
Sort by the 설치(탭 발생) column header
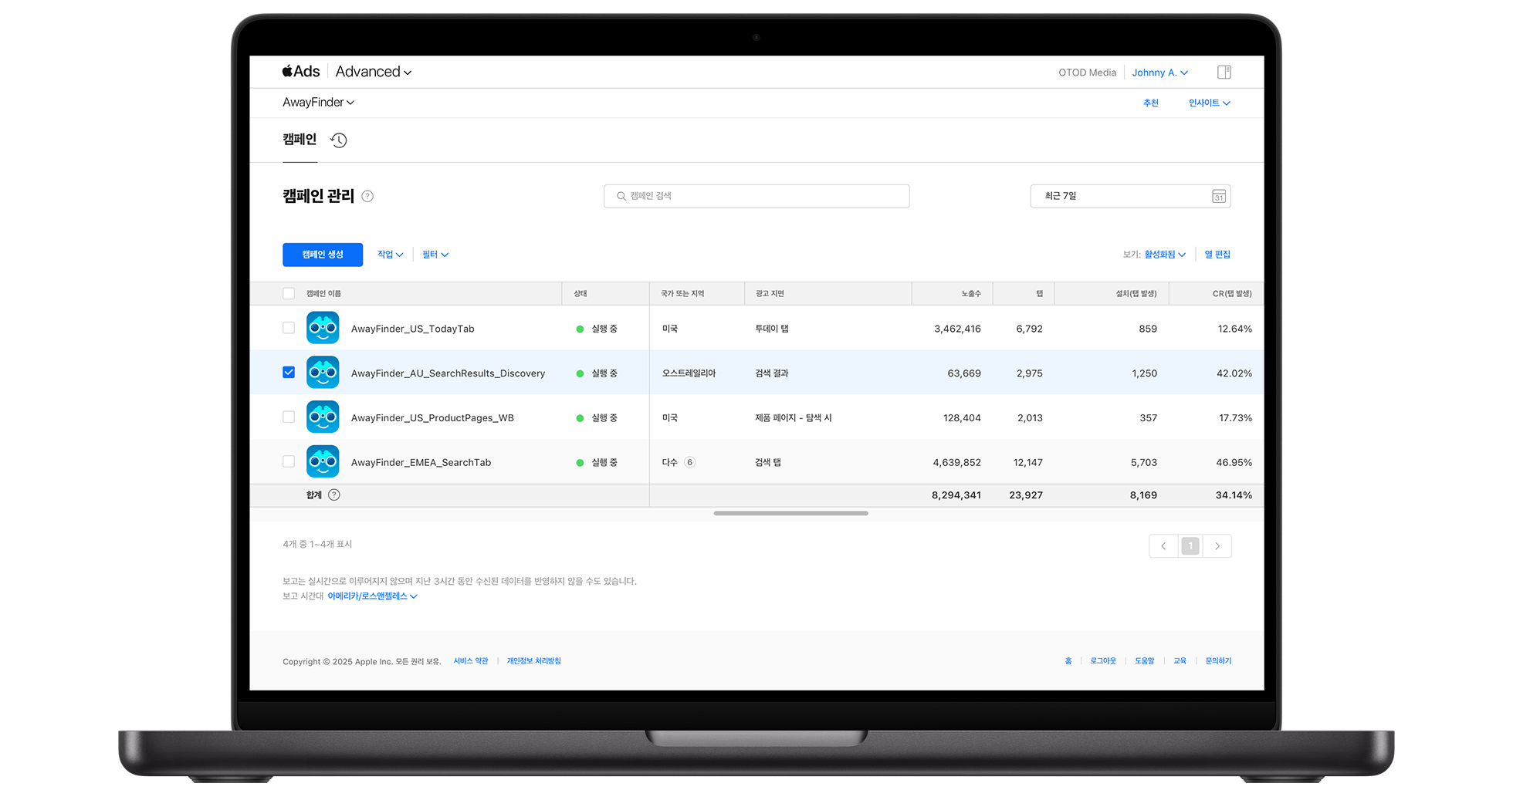point(1136,294)
